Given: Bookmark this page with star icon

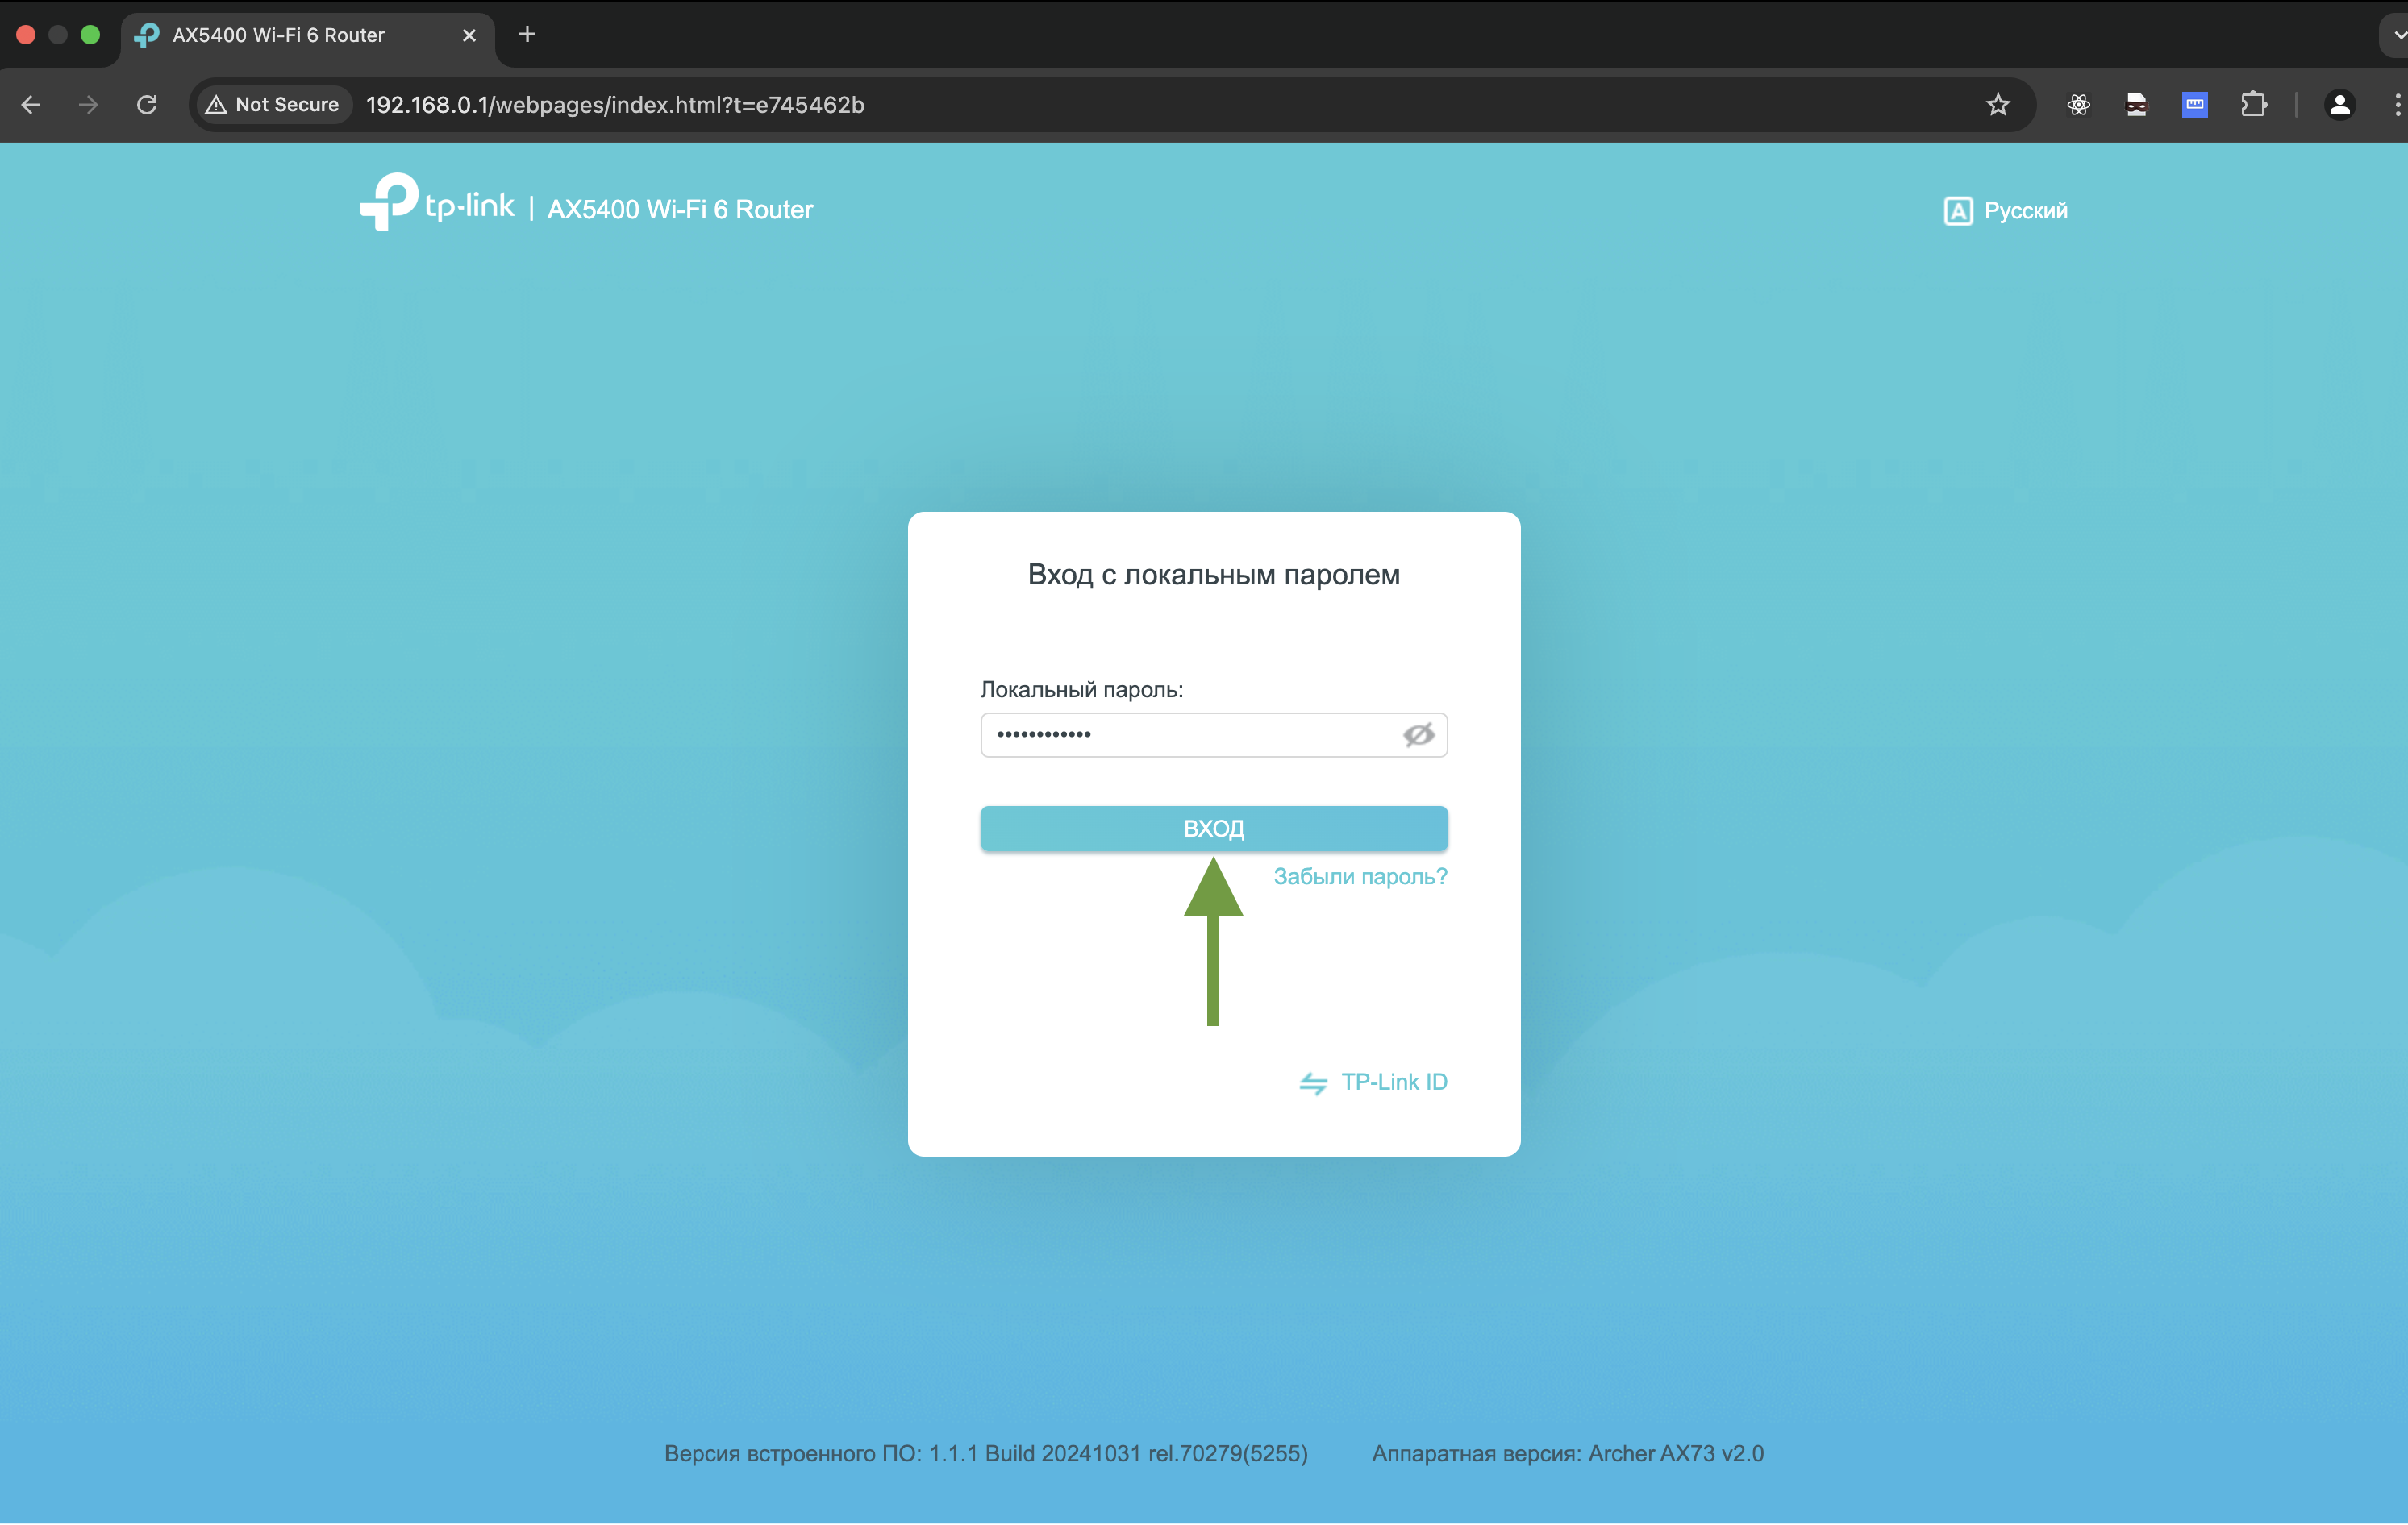Looking at the screenshot, I should pos(1997,105).
